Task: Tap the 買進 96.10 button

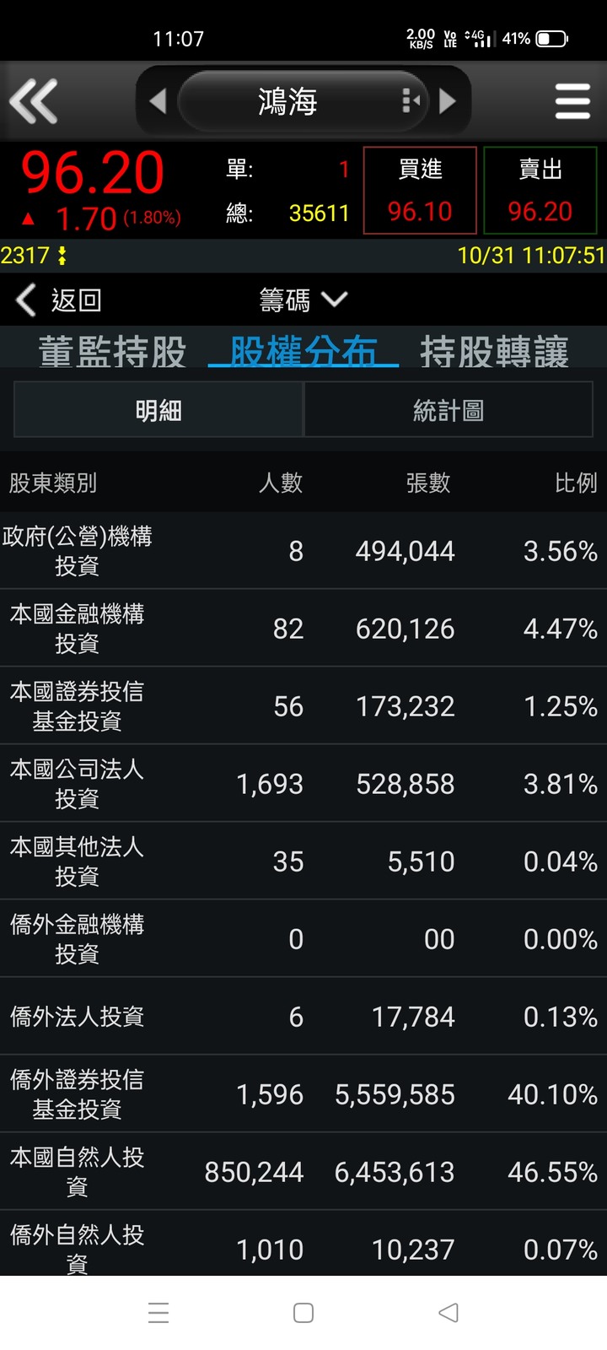Action: [420, 191]
